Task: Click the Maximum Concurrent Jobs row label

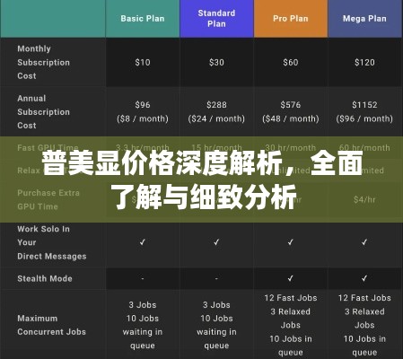Action: point(51,325)
